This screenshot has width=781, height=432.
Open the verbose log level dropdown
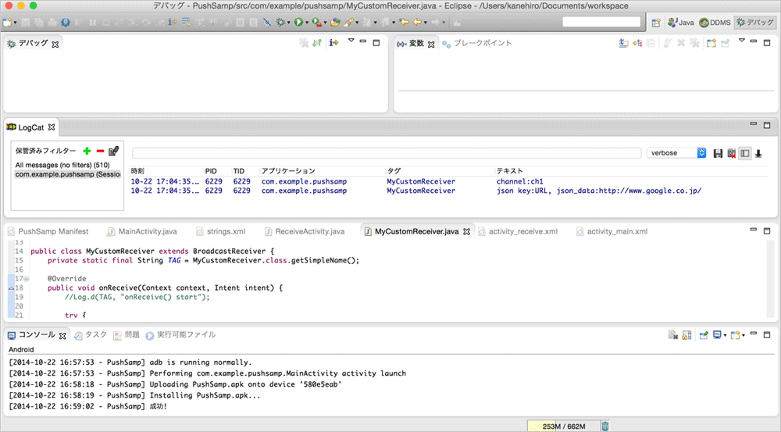click(x=676, y=153)
